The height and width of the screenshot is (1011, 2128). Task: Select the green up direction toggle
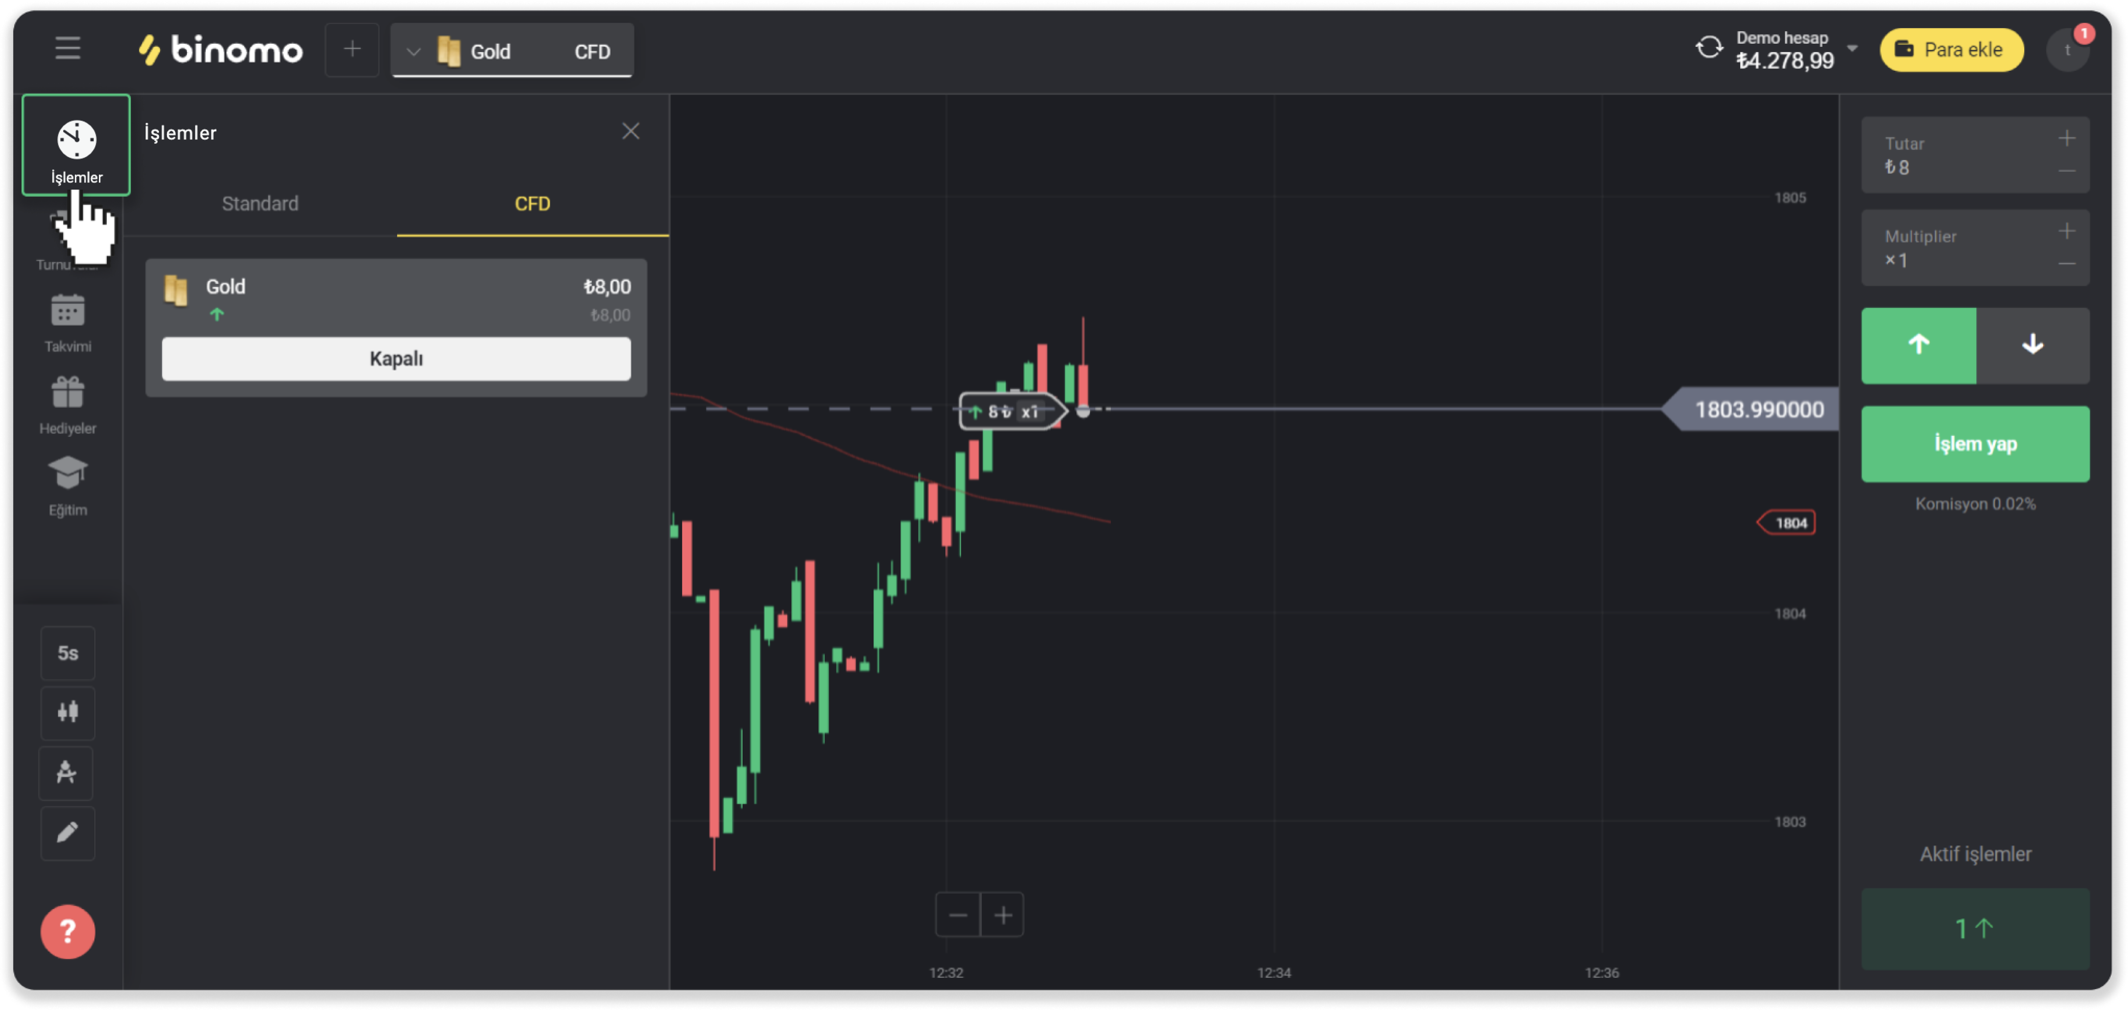(1918, 345)
